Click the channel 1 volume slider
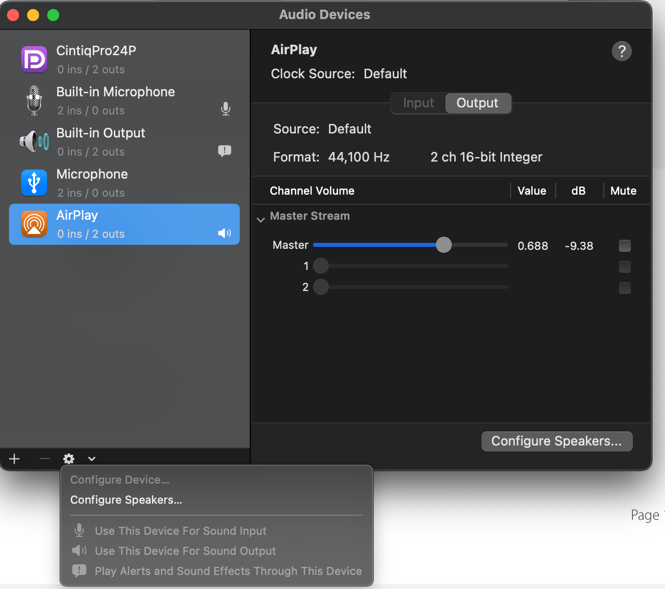Image resolution: width=665 pixels, height=589 pixels. point(411,266)
